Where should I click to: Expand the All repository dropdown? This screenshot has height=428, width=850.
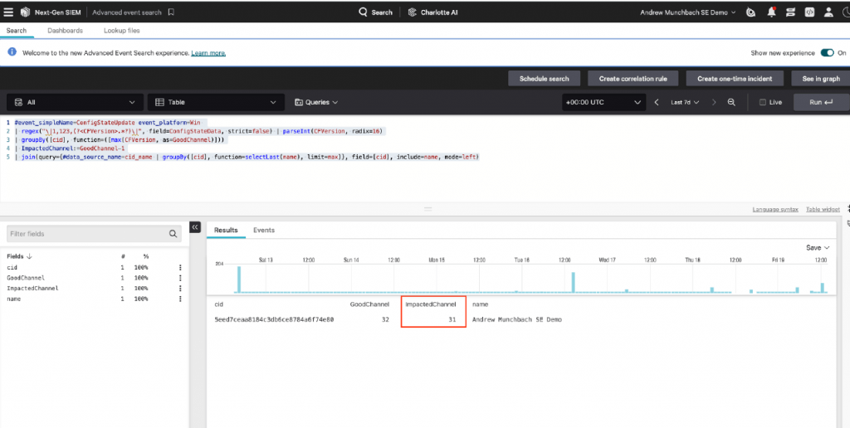click(73, 102)
